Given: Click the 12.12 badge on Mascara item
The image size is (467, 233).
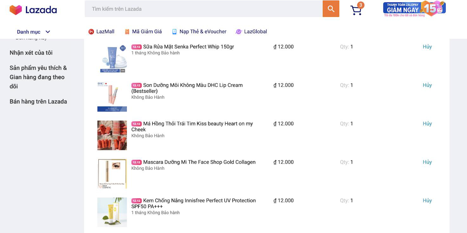Looking at the screenshot, I should (136, 162).
